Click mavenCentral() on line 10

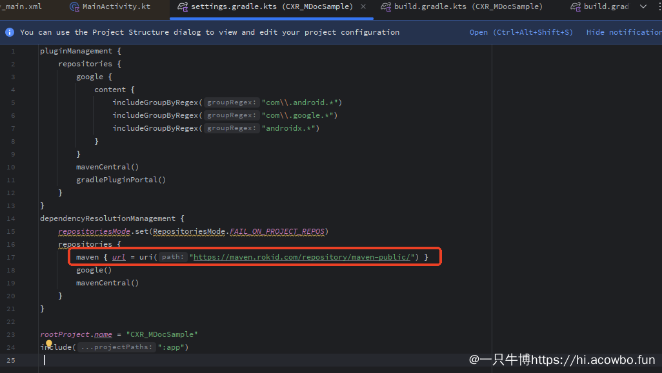click(107, 167)
